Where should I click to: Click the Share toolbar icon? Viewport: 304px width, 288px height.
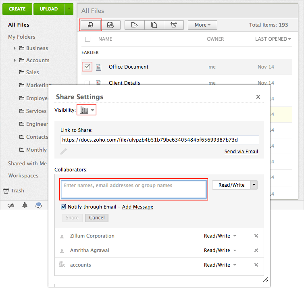[91, 25]
